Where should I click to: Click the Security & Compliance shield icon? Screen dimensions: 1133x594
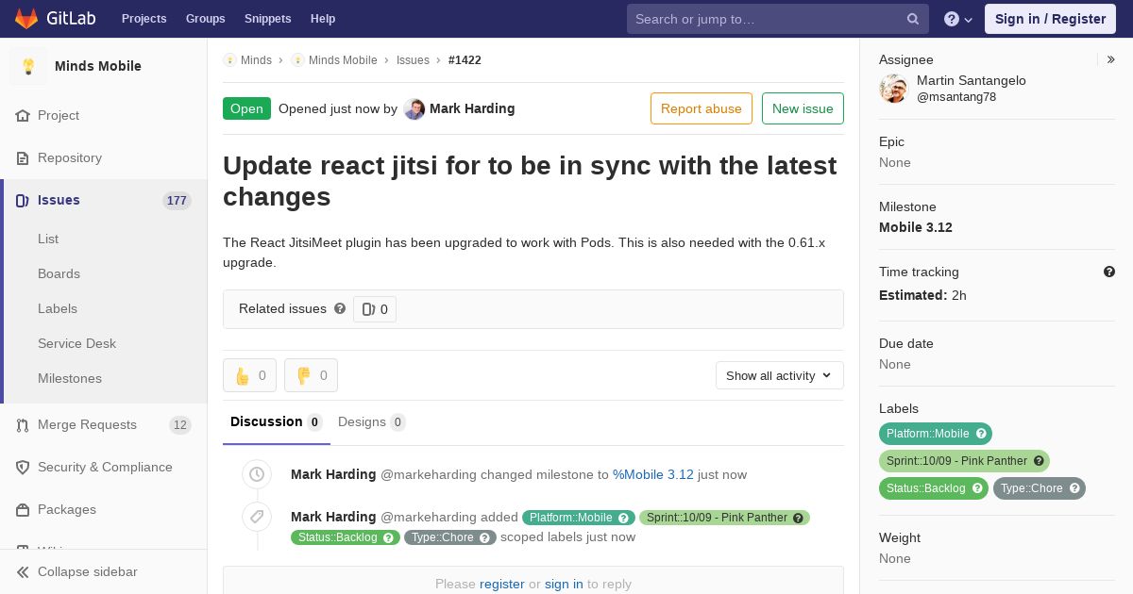[23, 467]
